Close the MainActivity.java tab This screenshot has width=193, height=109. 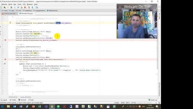pos(34,13)
